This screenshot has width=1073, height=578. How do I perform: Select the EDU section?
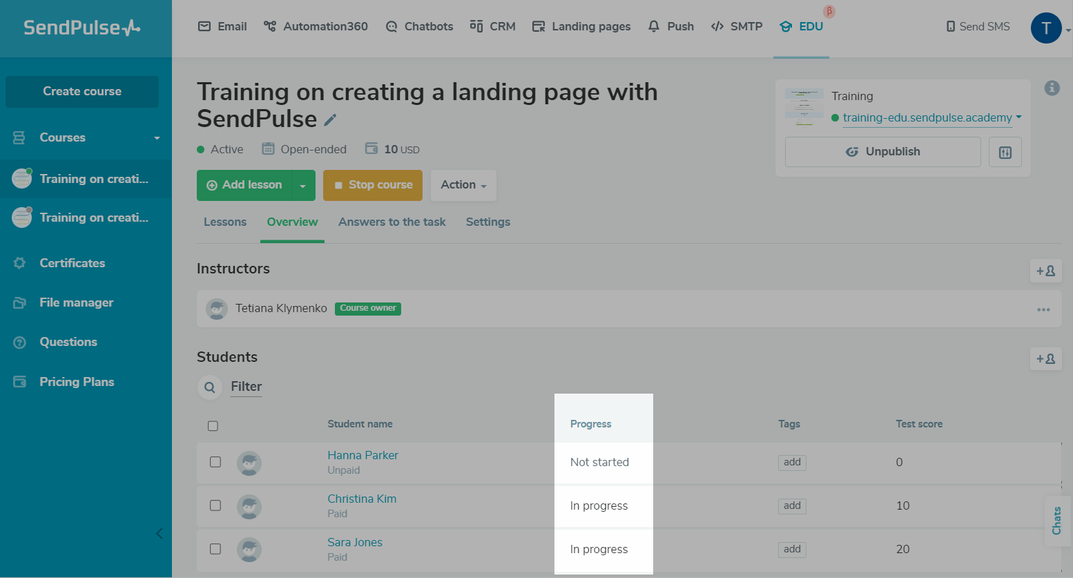801,26
